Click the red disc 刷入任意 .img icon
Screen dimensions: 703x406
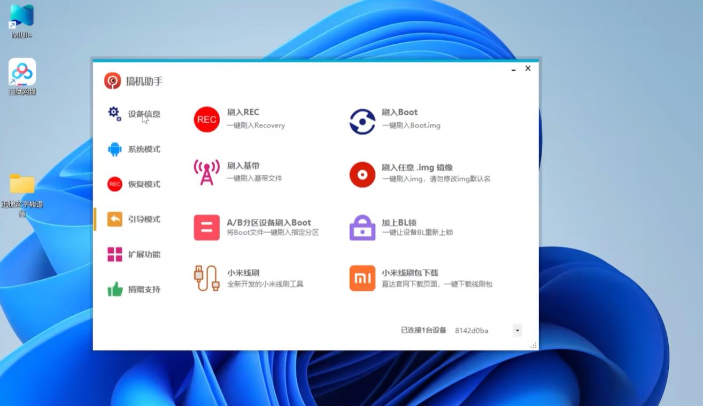pos(362,174)
